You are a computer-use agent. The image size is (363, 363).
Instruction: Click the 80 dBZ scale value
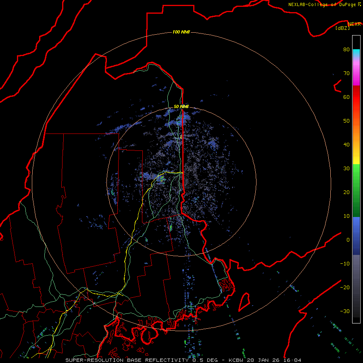346,49
